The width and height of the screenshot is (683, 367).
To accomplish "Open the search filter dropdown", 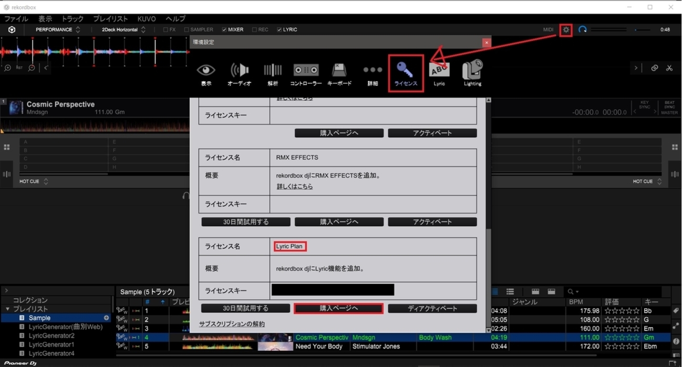I will tap(573, 291).
